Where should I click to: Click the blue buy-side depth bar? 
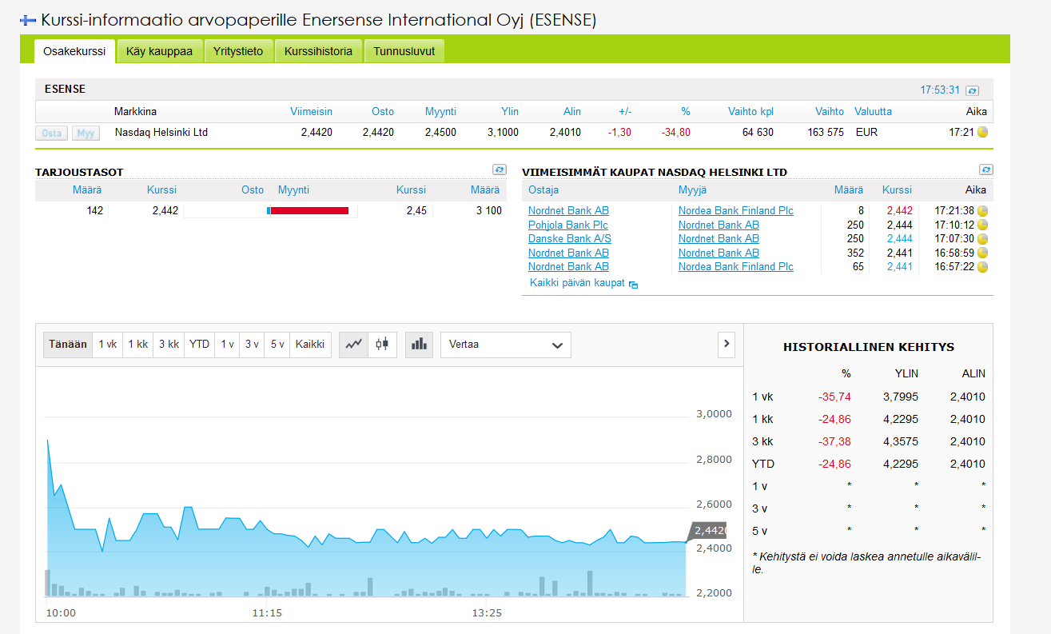tap(269, 210)
